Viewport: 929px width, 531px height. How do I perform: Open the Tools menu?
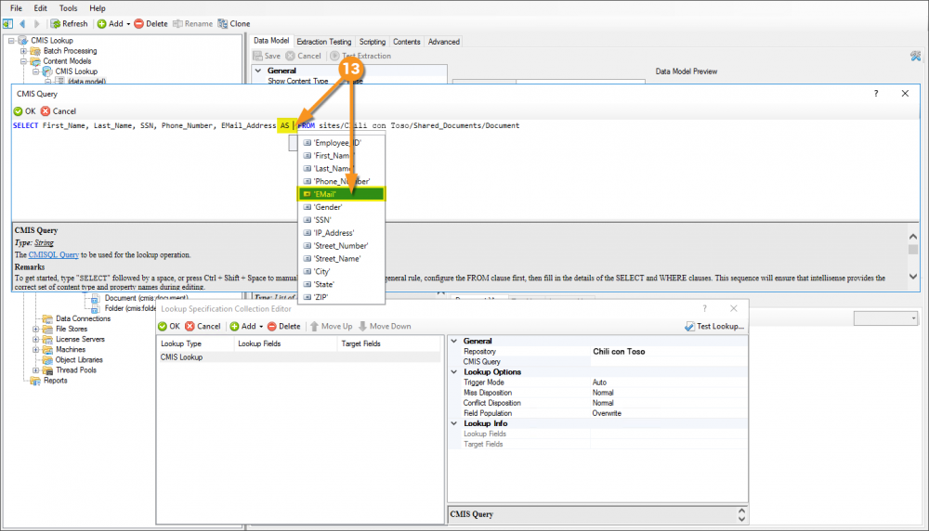click(x=68, y=8)
